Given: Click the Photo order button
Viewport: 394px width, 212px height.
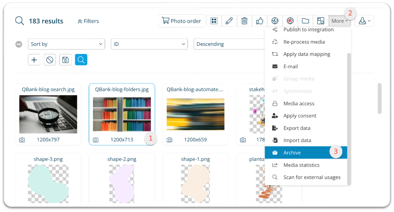Looking at the screenshot, I should [x=181, y=21].
